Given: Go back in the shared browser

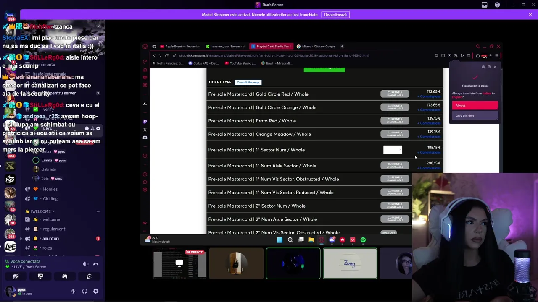Looking at the screenshot, I should click(x=154, y=55).
